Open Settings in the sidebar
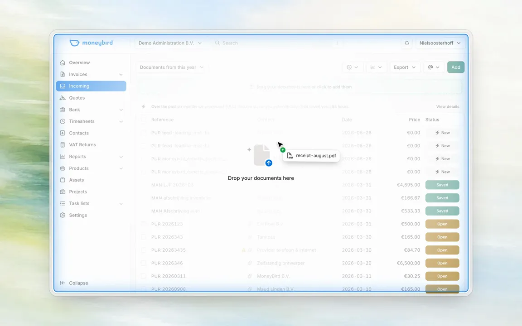This screenshot has height=326, width=522. (x=91, y=215)
